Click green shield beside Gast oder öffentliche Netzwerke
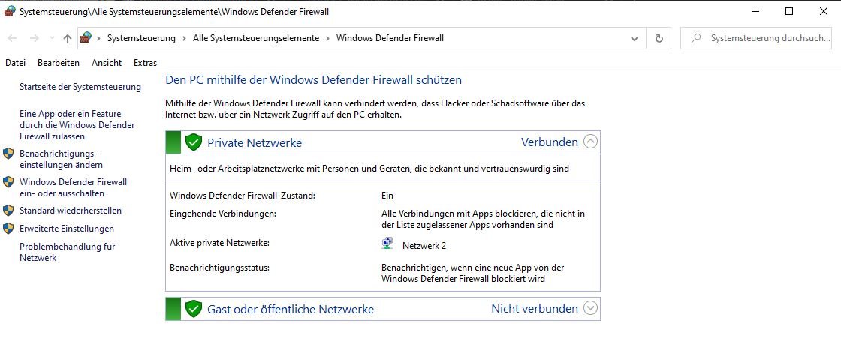Screen dimensions: 841x359 pos(193,309)
